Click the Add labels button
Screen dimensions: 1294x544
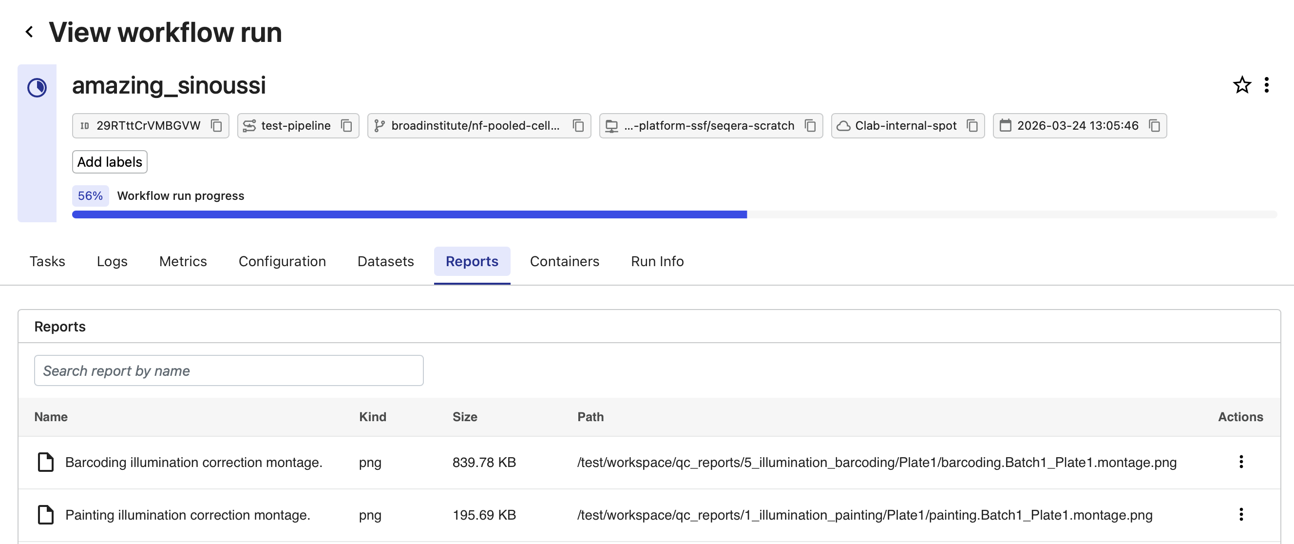coord(110,162)
